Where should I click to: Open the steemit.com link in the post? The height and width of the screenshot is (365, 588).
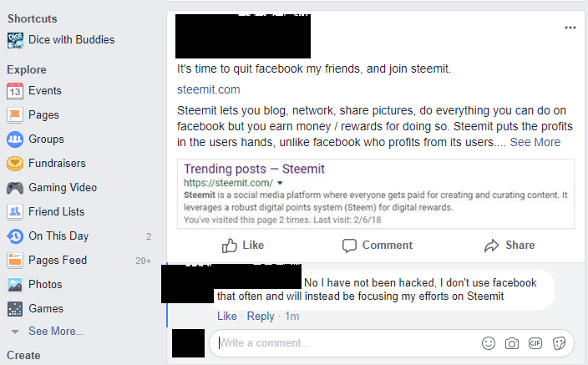click(209, 89)
